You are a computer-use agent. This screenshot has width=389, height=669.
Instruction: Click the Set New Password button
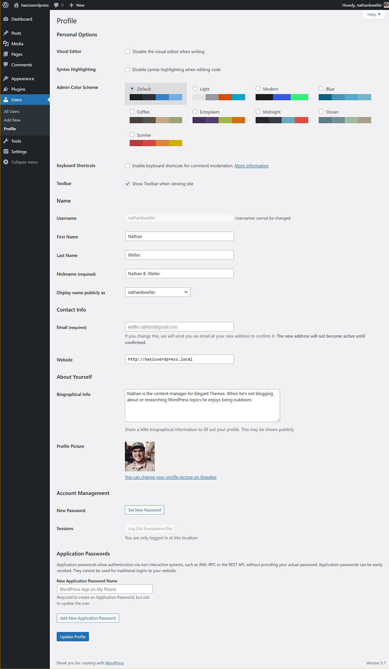144,510
